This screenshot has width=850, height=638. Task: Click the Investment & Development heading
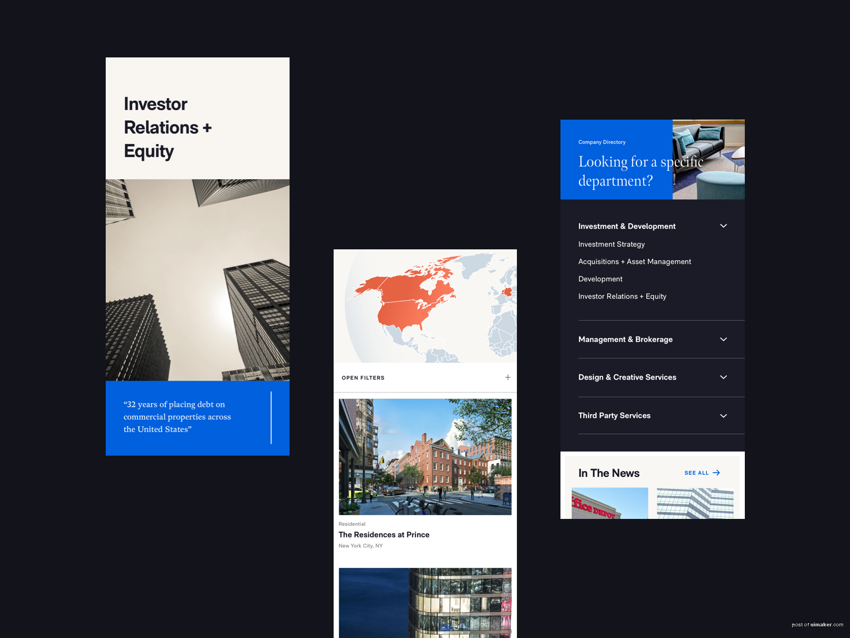click(627, 226)
